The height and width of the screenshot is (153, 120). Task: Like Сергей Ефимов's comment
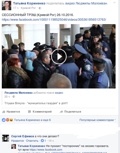coord(18,141)
